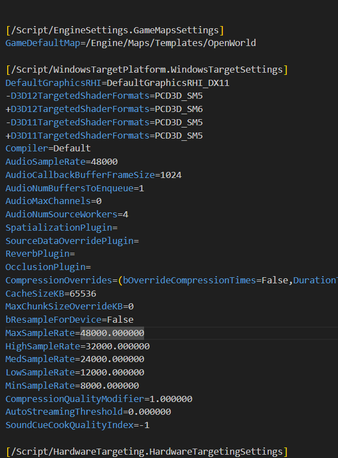Screen dimensions: 338x458
Task: Click the WindowsTargetPlatform.WindowsTargetSettings section header
Action: (147, 70)
